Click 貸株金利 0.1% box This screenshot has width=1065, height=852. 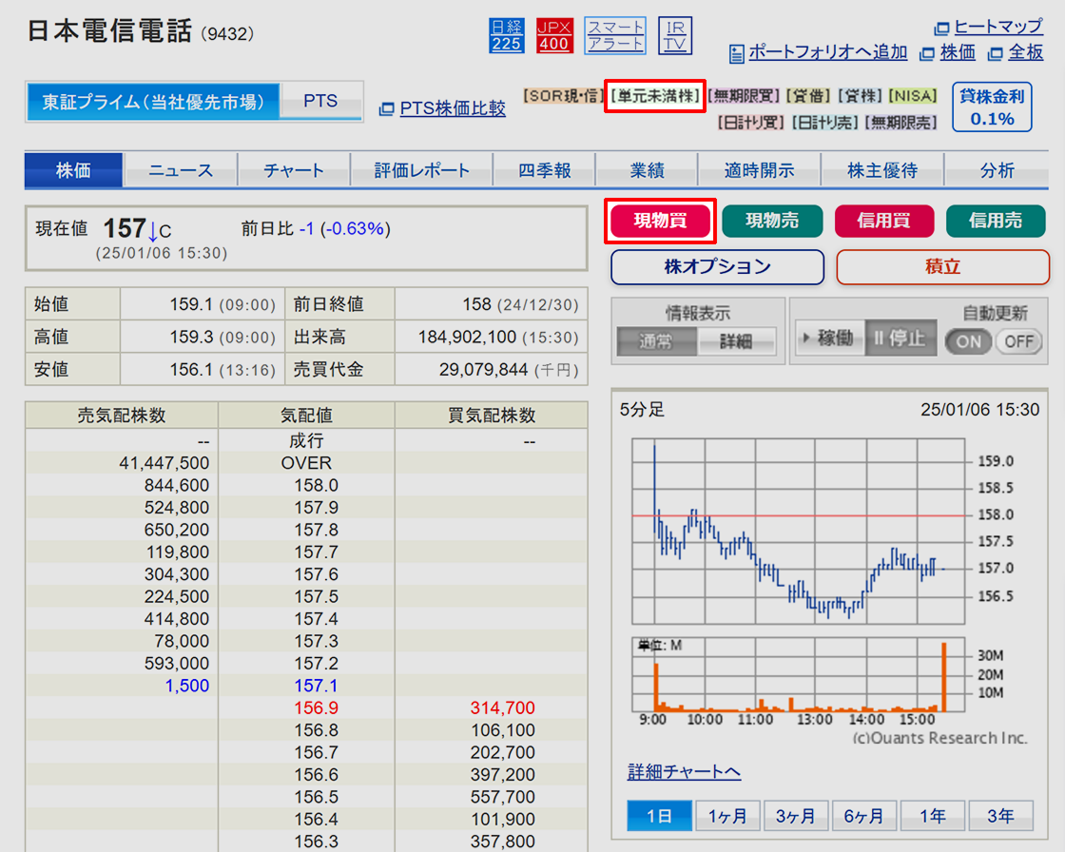(993, 106)
